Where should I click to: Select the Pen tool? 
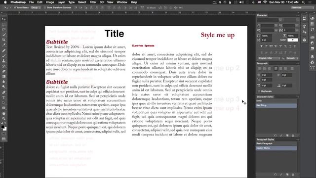coord(3,92)
